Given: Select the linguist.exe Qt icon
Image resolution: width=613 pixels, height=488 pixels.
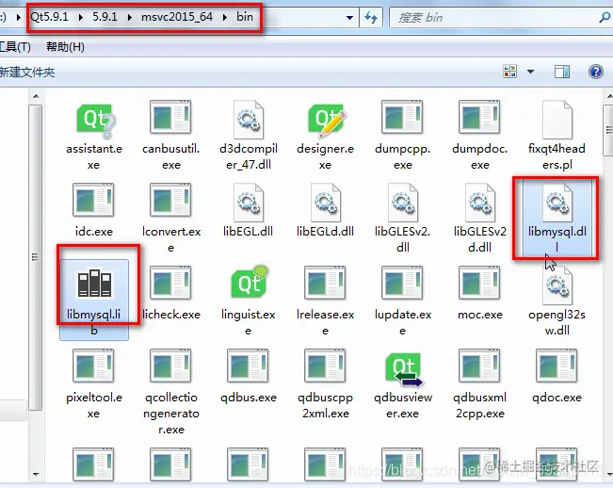Looking at the screenshot, I should tap(249, 283).
